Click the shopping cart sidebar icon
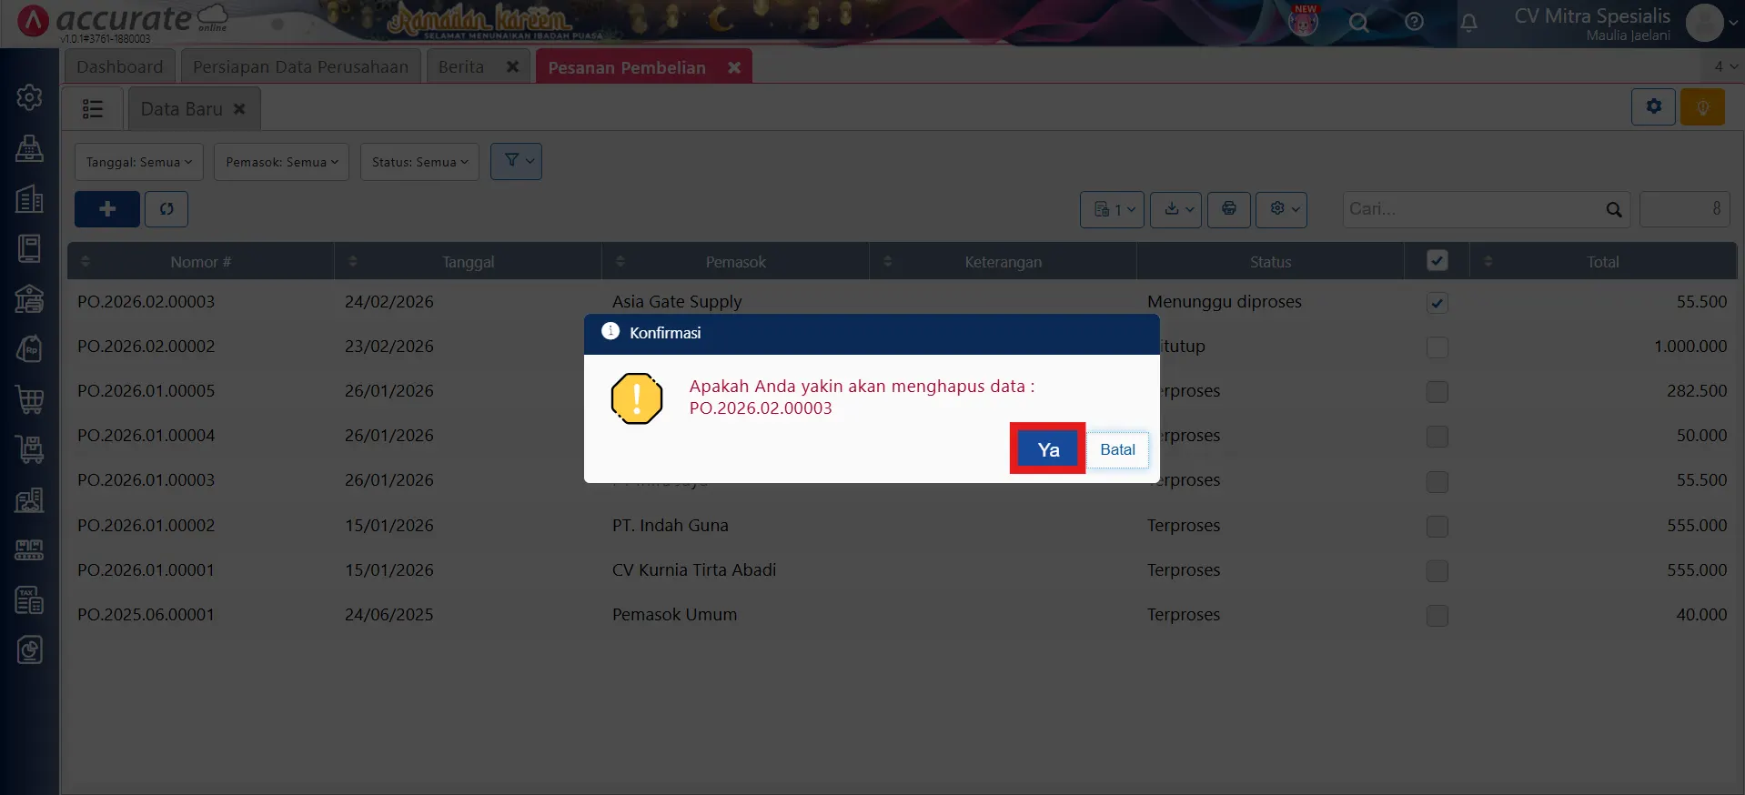The height and width of the screenshot is (795, 1745). point(29,399)
